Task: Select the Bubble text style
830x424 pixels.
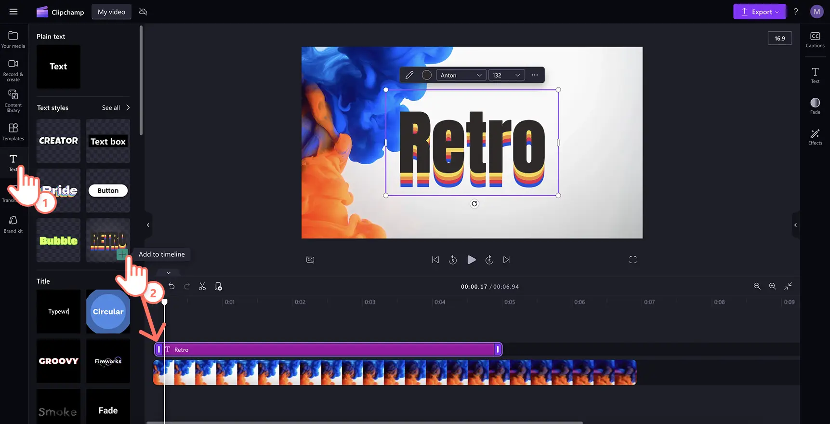Action: [x=58, y=240]
